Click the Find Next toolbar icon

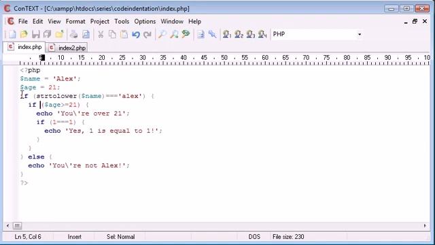(174, 34)
